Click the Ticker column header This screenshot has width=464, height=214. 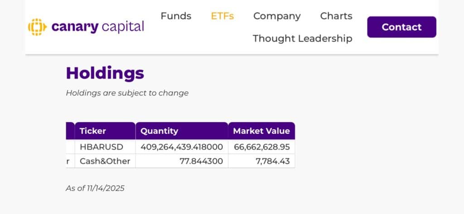93,131
